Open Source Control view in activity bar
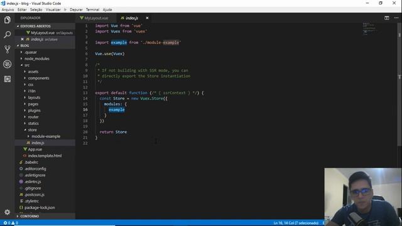This screenshot has width=402, height=226. [x=7, y=49]
